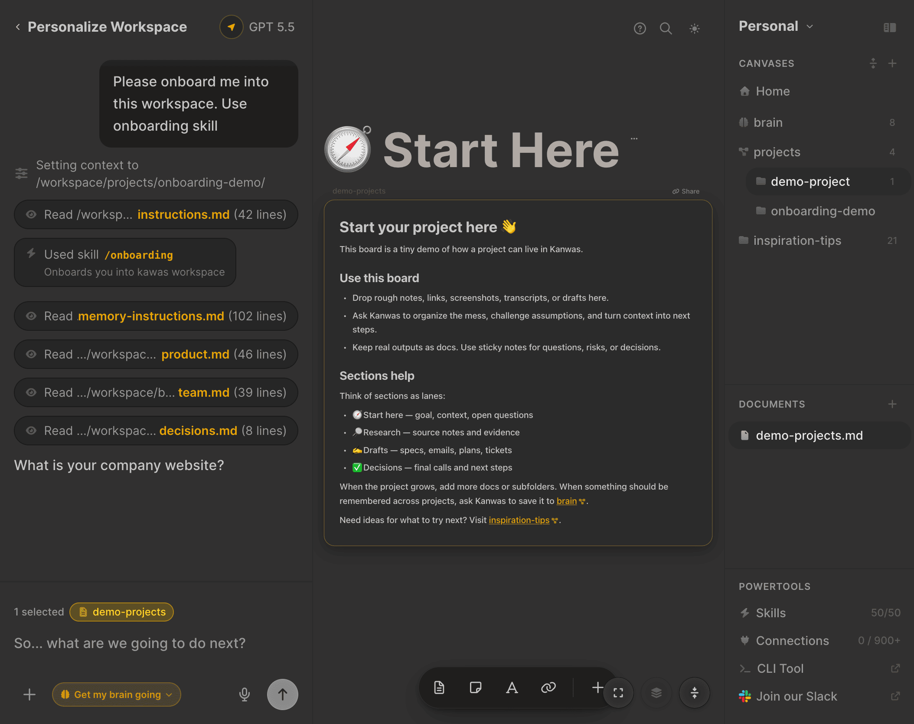
Task: Send the chat message
Action: click(283, 694)
